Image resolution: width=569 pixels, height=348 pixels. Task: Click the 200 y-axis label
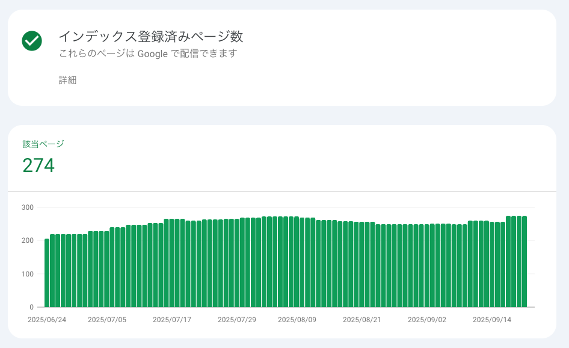(27, 240)
